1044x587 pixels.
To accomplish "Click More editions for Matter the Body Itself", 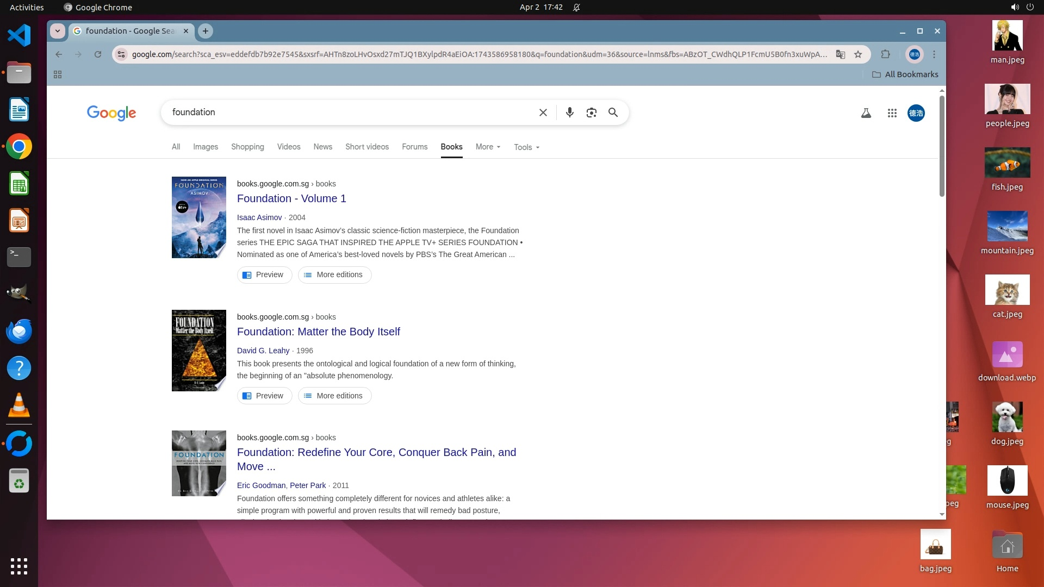I will point(334,396).
